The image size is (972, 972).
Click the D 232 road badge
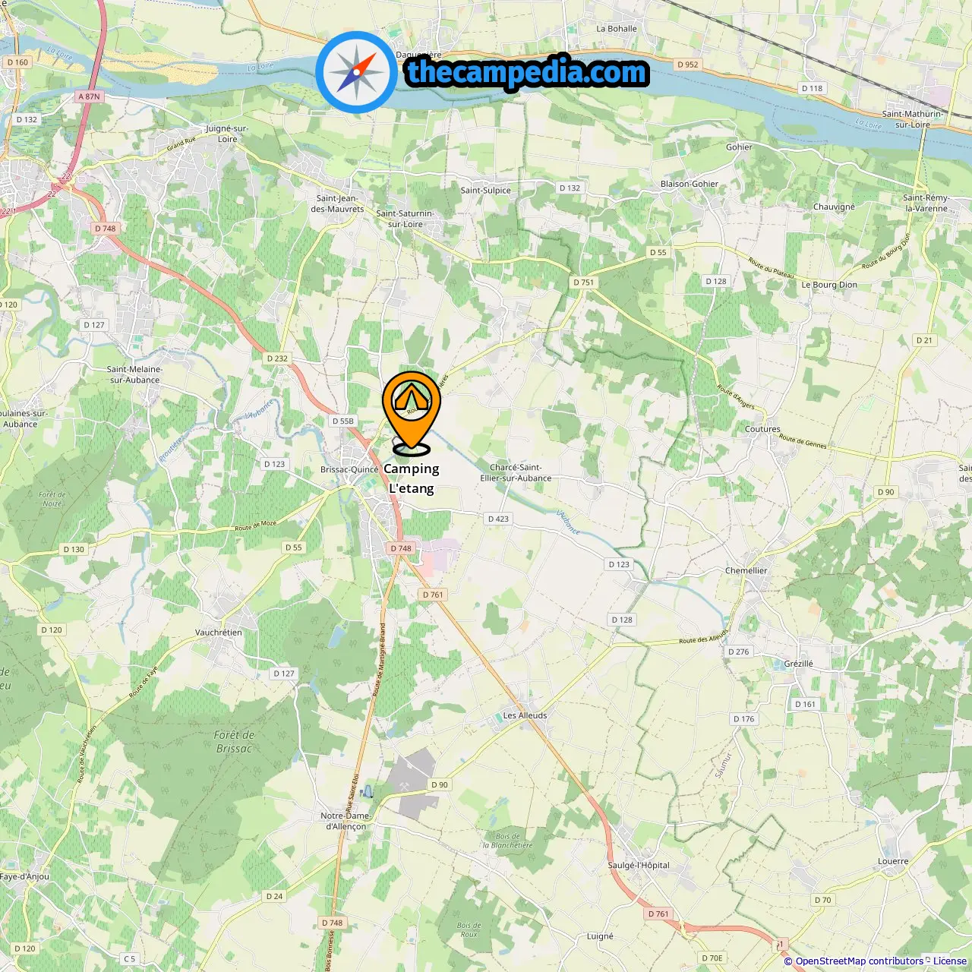277,358
